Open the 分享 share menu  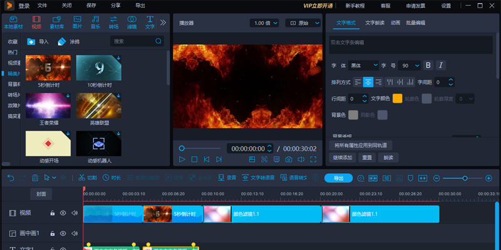[116, 6]
